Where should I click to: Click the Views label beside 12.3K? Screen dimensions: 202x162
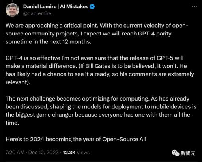click(x=83, y=153)
